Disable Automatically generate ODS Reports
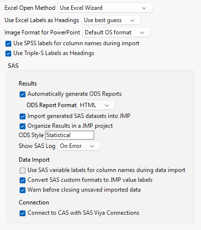Image resolution: width=201 pixels, height=230 pixels. click(23, 94)
